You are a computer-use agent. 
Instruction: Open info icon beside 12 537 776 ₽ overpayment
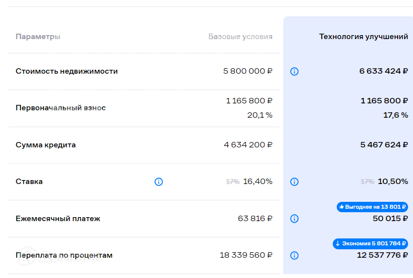pos(294,256)
